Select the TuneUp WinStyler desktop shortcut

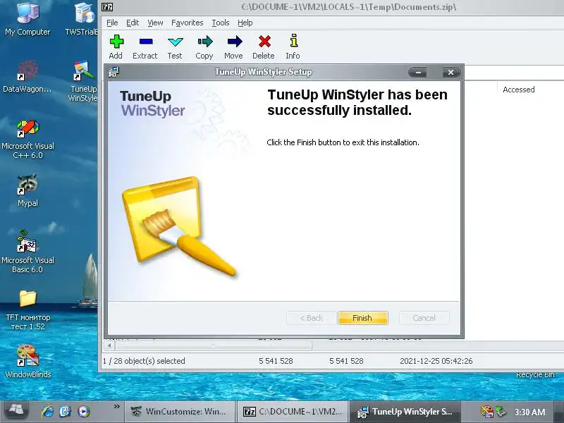[83, 81]
